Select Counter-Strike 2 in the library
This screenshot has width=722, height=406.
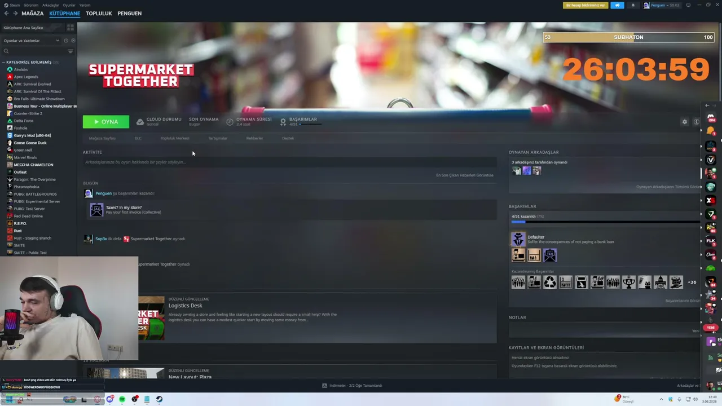[x=28, y=113]
